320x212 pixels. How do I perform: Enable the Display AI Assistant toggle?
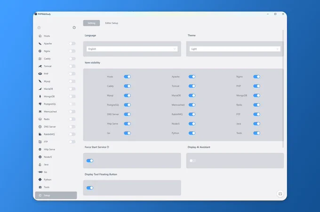click(192, 161)
